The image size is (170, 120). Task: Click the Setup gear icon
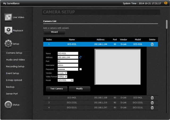pos(8,43)
